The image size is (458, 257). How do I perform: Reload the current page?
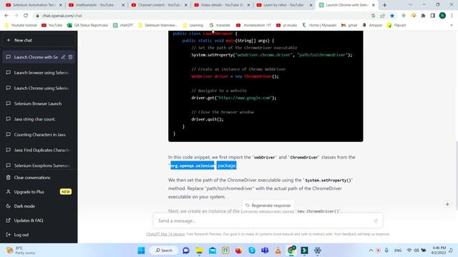[x=26, y=16]
